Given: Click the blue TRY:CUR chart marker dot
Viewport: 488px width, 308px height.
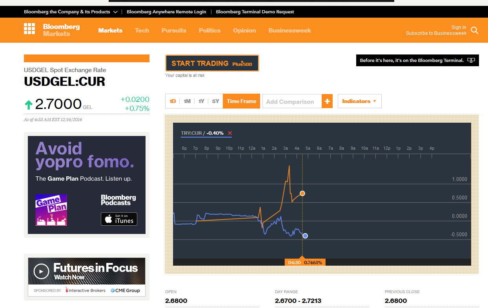Looking at the screenshot, I should 305,236.
